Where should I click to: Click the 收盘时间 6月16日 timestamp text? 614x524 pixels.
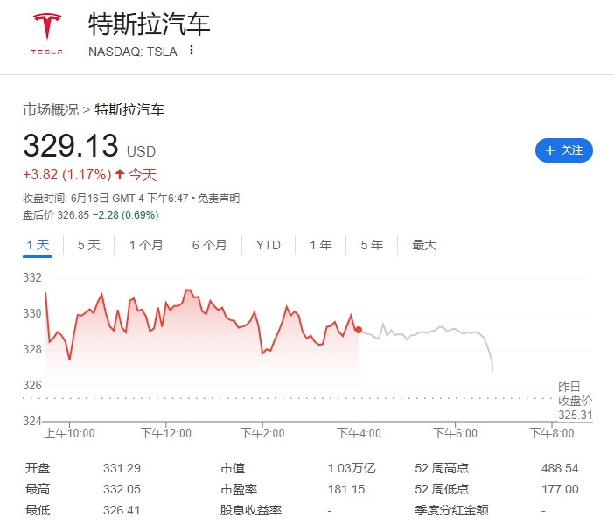(106, 199)
